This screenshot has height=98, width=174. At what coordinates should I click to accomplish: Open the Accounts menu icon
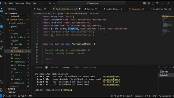tap(1, 82)
